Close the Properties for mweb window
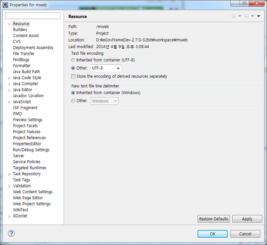267x245 pixels. coord(257,3)
